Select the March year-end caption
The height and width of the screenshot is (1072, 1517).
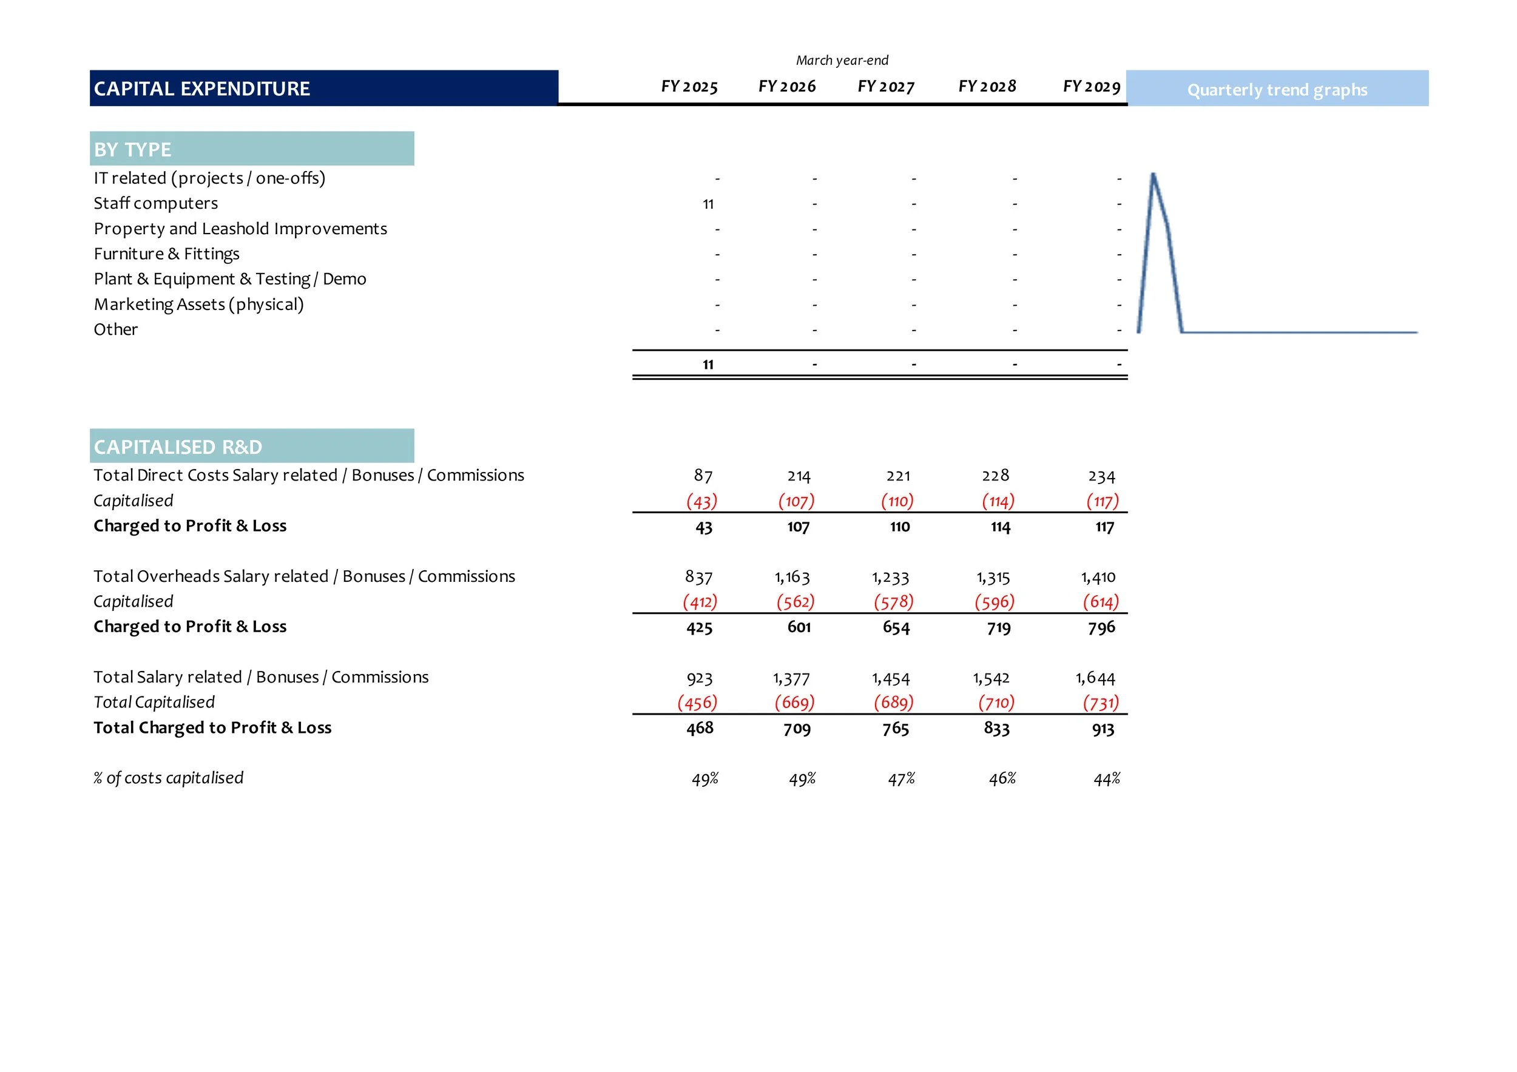(842, 61)
